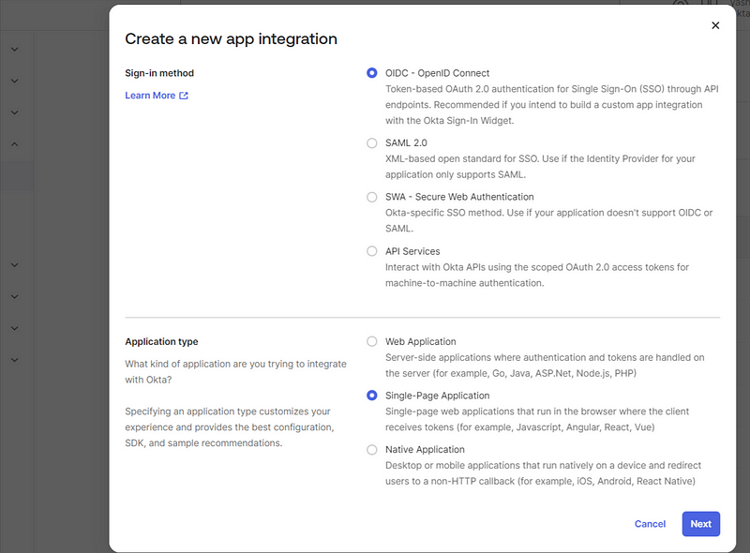This screenshot has width=750, height=553.
Task: Select SAML 2.0 sign-in method
Action: [371, 143]
